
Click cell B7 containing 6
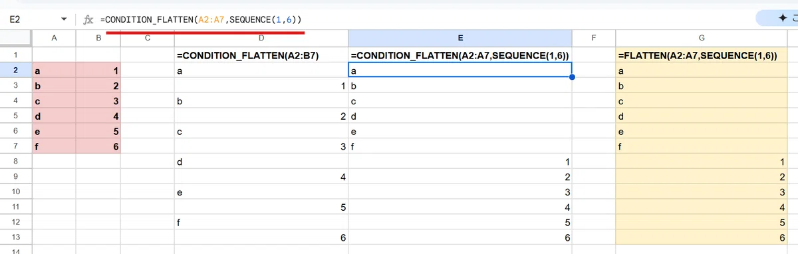point(98,146)
